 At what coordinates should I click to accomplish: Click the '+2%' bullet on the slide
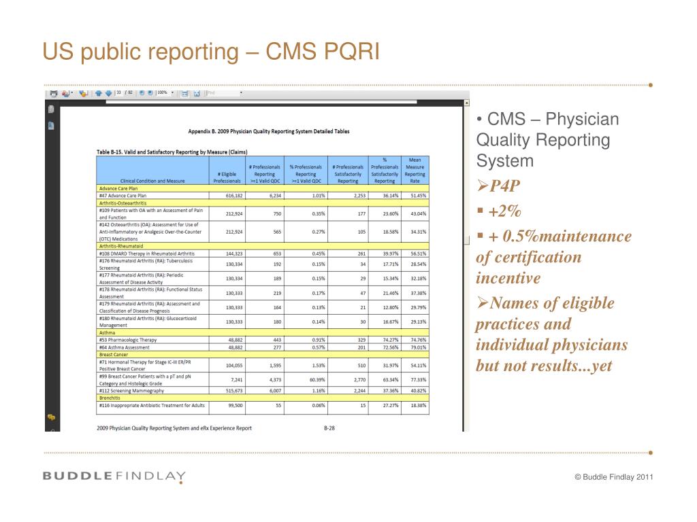(x=499, y=211)
